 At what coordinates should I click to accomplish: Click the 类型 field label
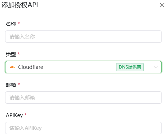pos(11,54)
